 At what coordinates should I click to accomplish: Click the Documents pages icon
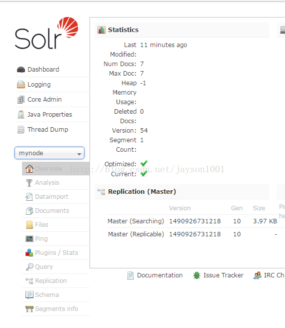click(29, 211)
